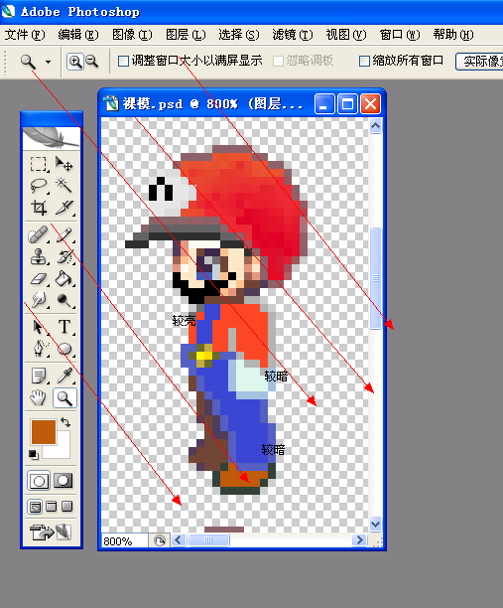Open the 滤镜(T) menu
This screenshot has height=608, width=503.
293,35
